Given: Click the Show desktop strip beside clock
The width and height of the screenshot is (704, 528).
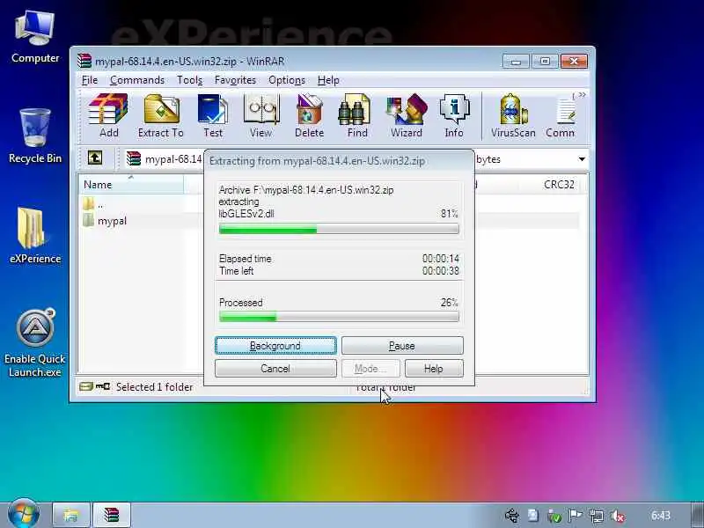Looking at the screenshot, I should [696, 515].
